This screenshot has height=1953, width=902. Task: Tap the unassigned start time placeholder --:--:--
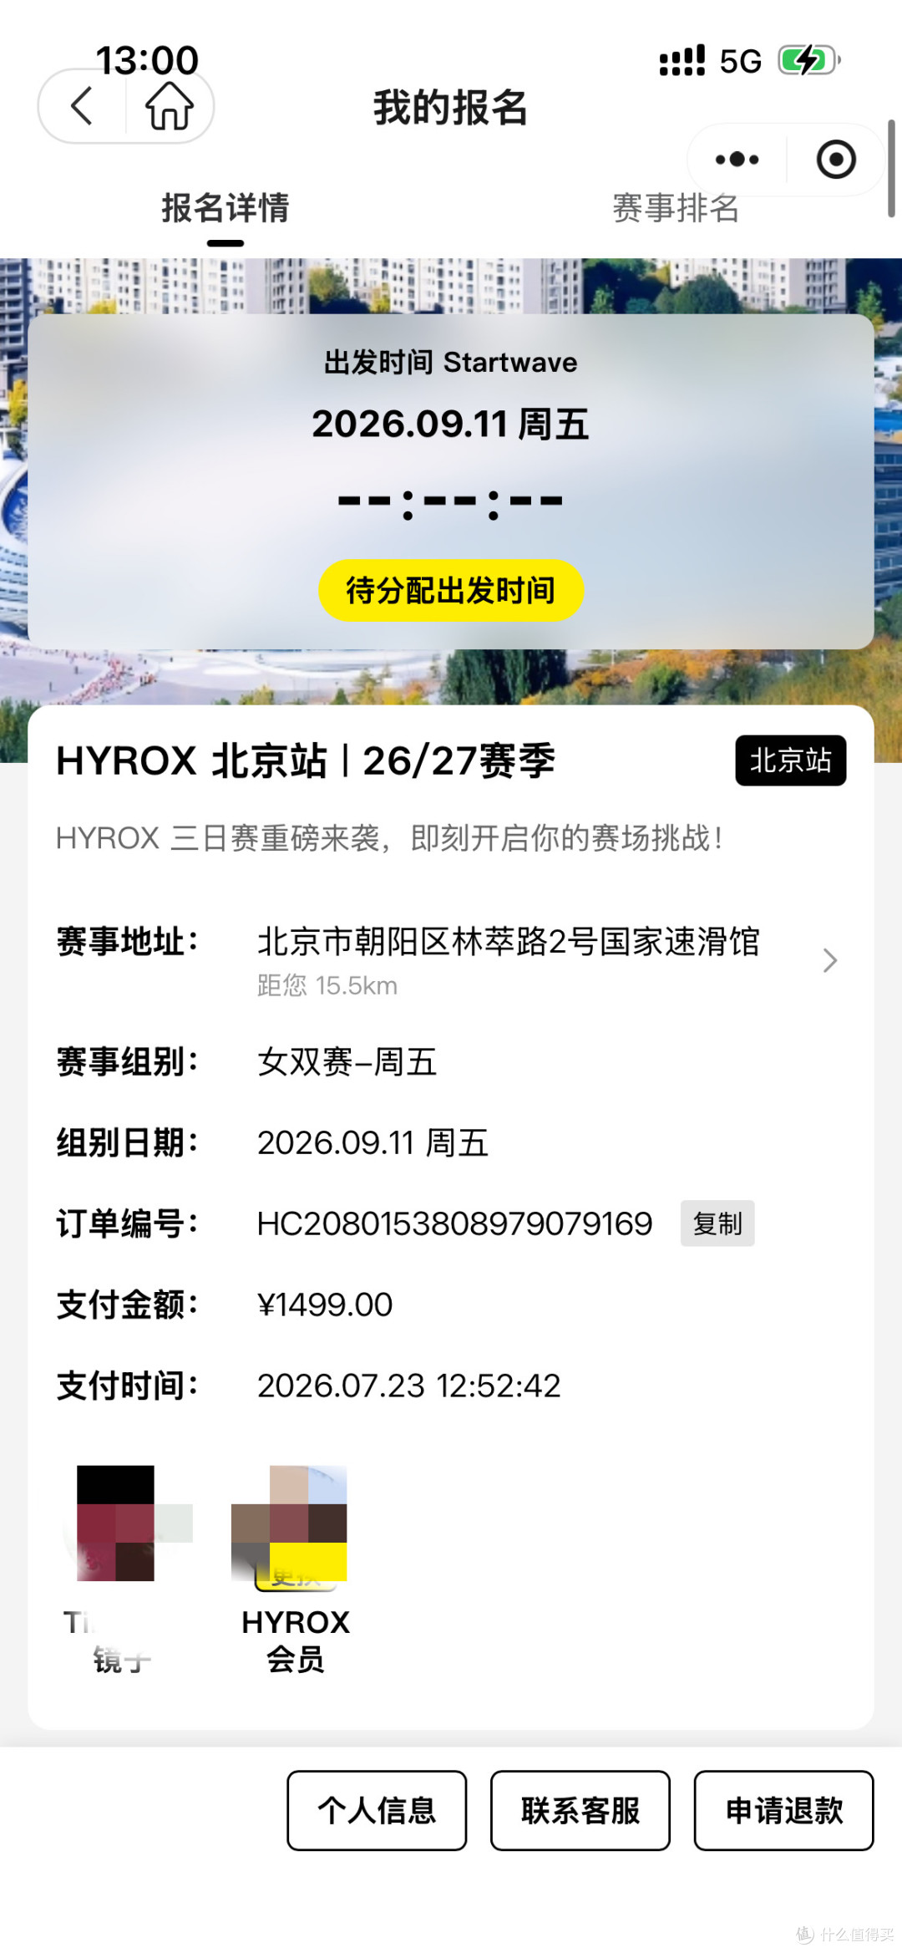pos(451,504)
